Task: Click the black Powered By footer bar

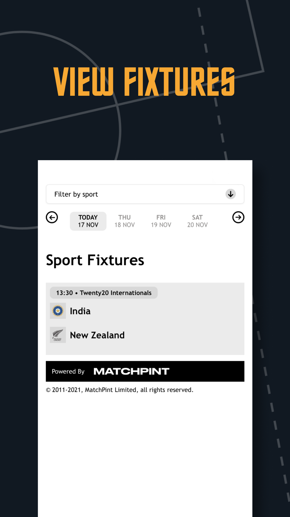Action: (145, 371)
